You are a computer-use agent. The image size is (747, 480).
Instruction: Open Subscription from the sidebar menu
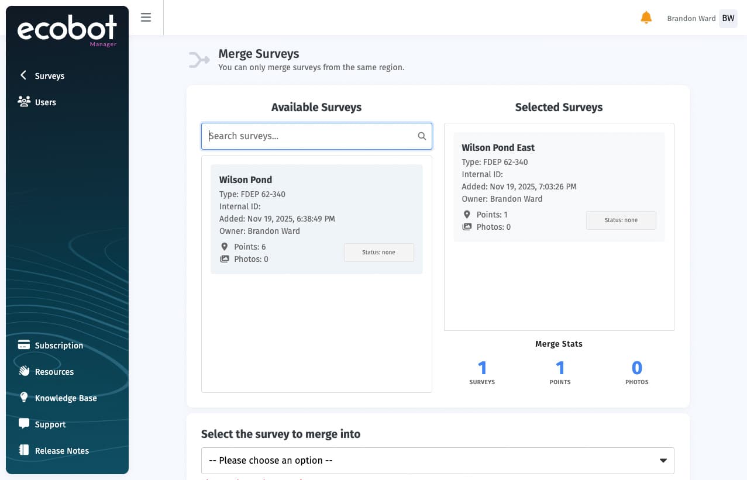(58, 345)
